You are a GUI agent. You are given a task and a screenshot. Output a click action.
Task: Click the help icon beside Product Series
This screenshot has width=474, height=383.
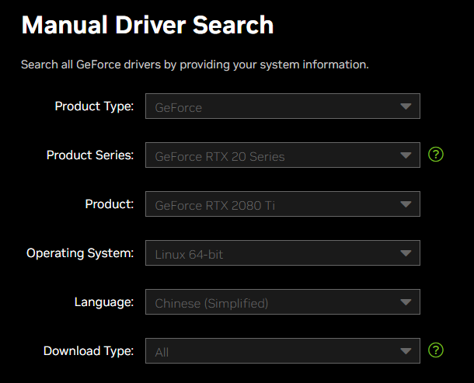click(436, 155)
